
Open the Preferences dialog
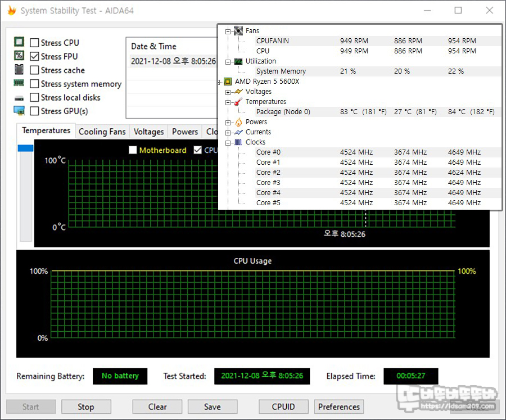pos(339,407)
